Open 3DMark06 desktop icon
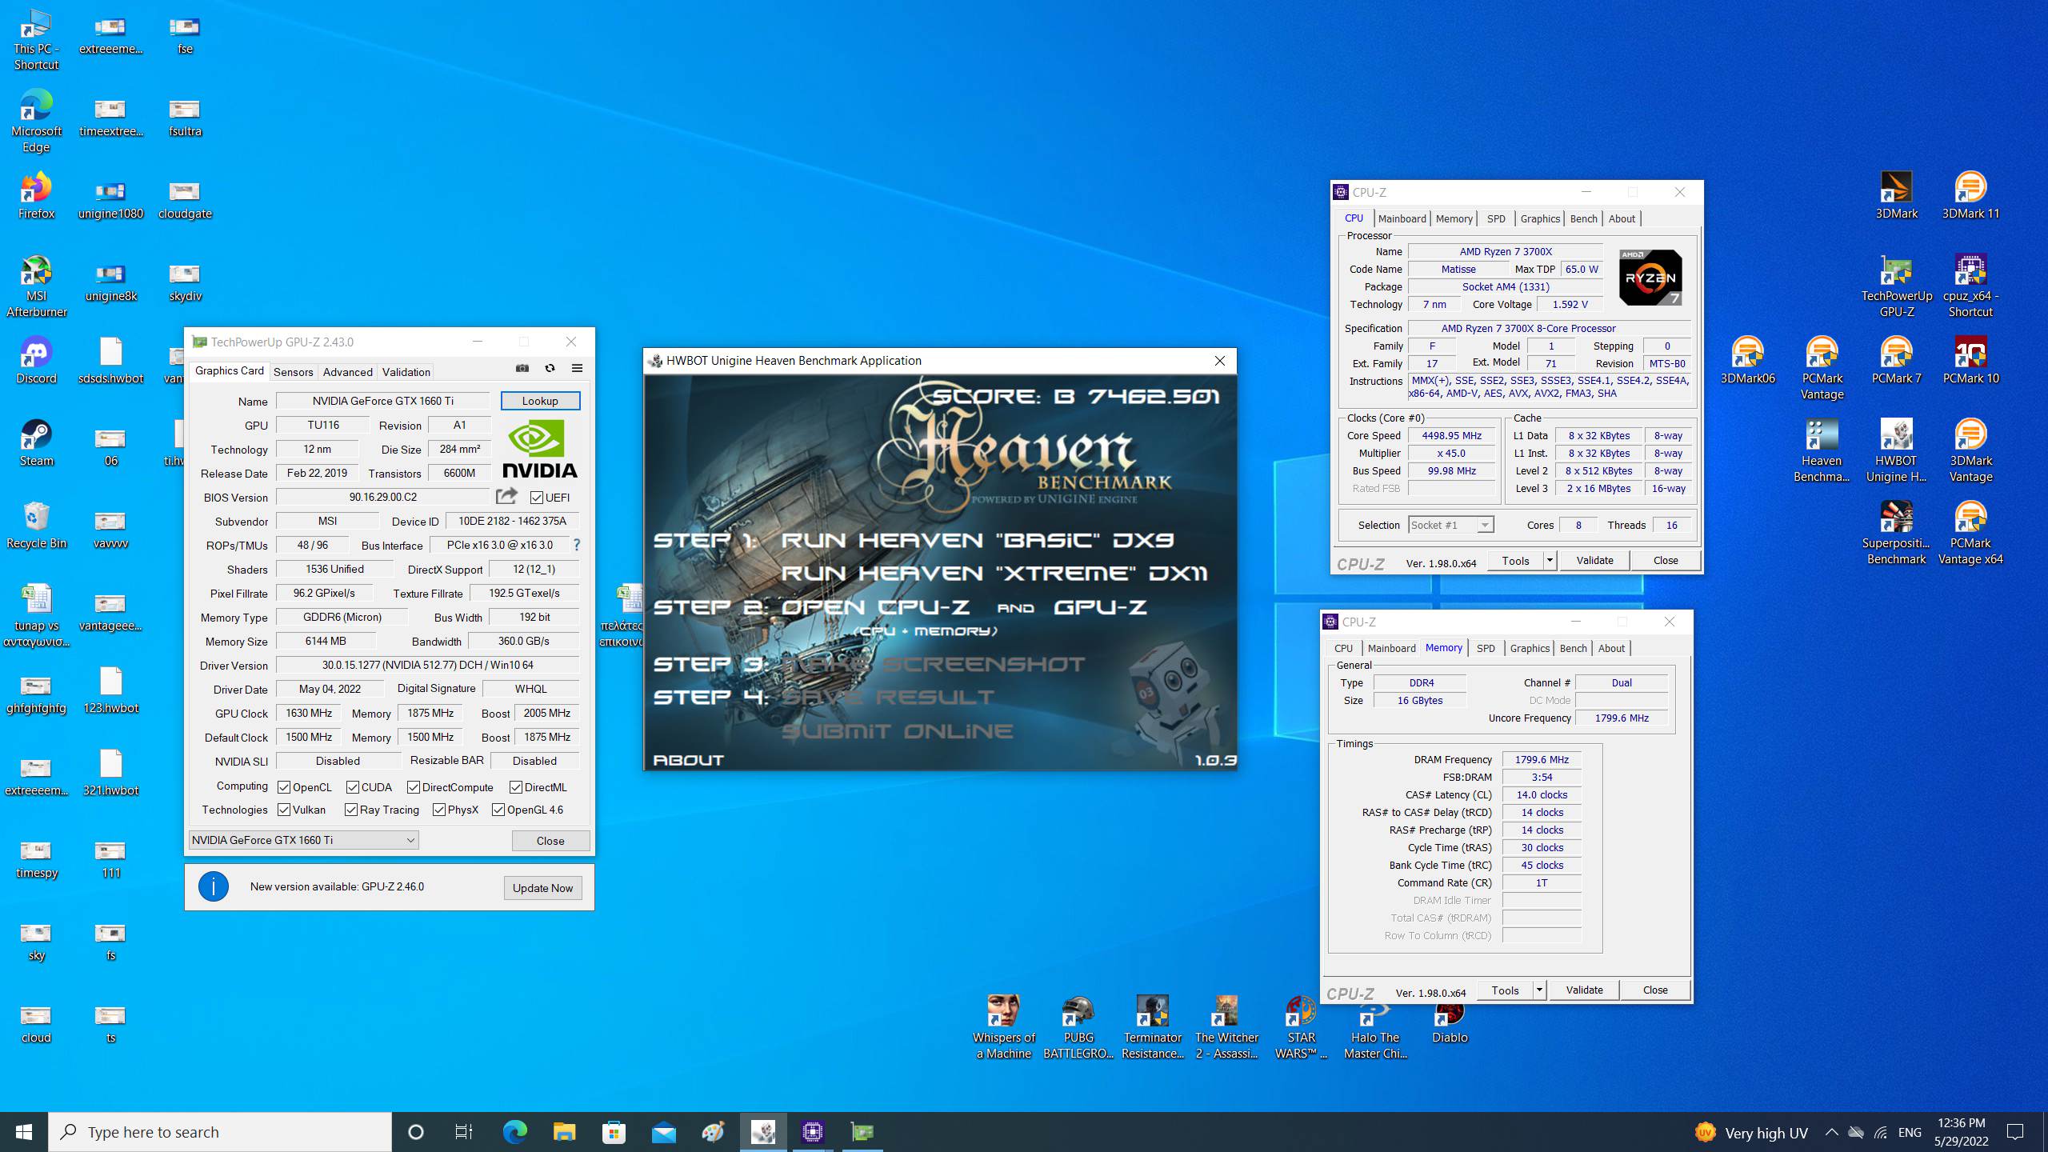The image size is (2048, 1152). pyautogui.click(x=1747, y=361)
